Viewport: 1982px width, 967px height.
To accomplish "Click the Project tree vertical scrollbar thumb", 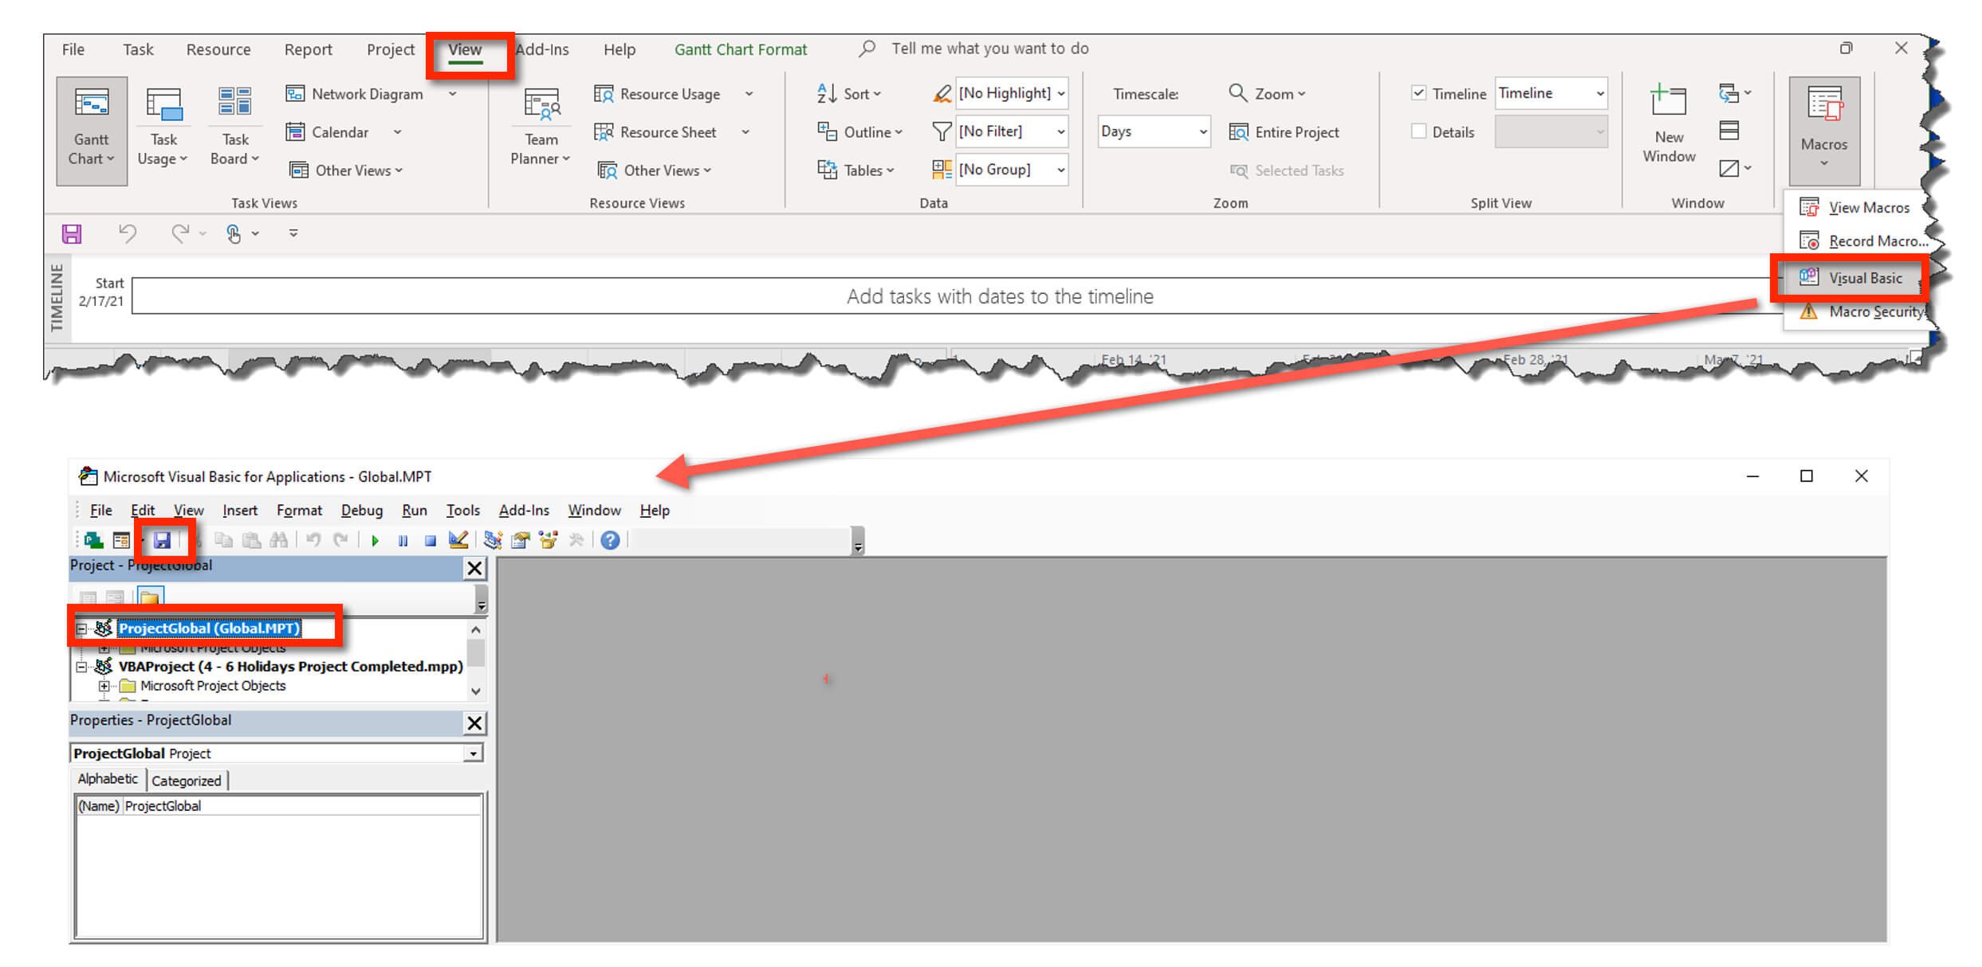I will click(x=476, y=653).
